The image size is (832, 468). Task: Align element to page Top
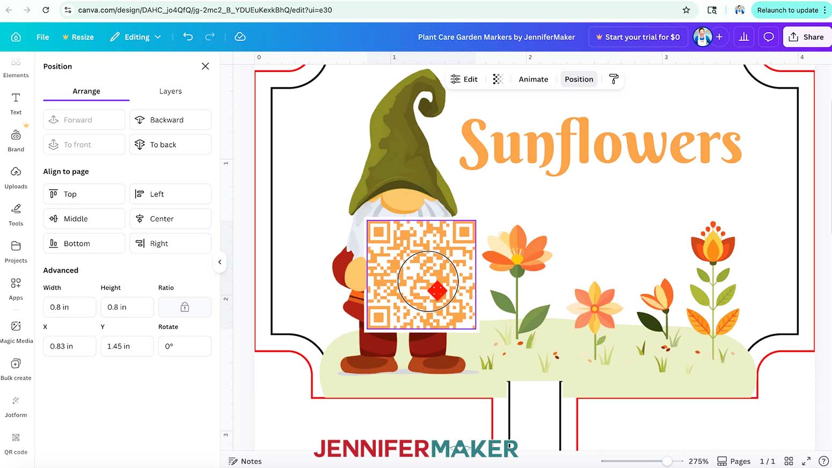coord(84,194)
